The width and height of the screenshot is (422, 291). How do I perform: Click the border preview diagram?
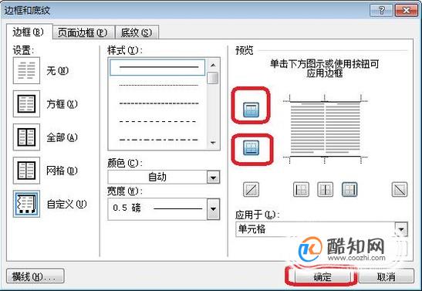click(x=325, y=129)
